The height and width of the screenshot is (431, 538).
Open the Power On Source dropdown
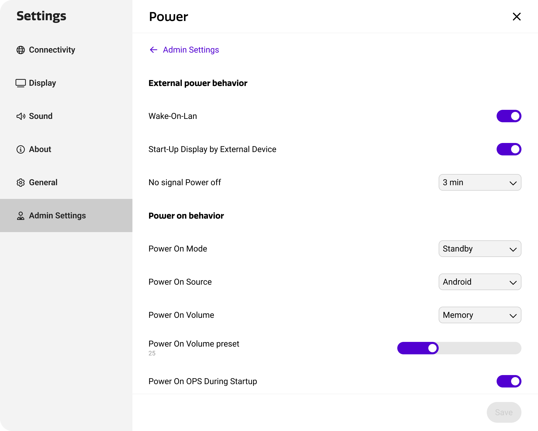pyautogui.click(x=480, y=282)
